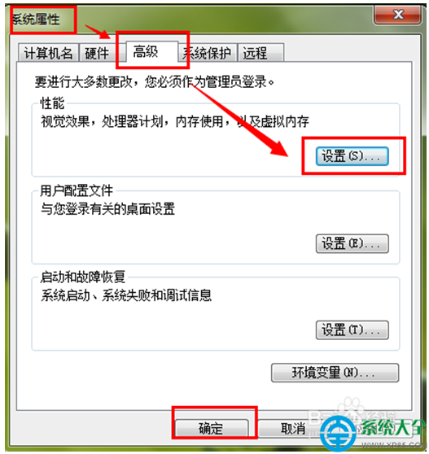Switch to the 系统保护 tab
This screenshot has height=454, width=429.
[207, 53]
